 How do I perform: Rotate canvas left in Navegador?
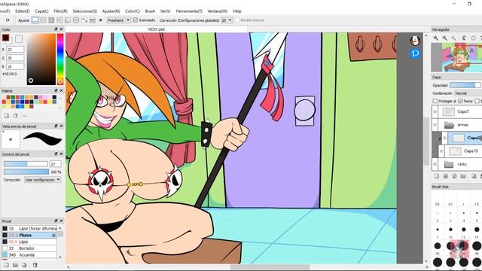click(x=464, y=38)
